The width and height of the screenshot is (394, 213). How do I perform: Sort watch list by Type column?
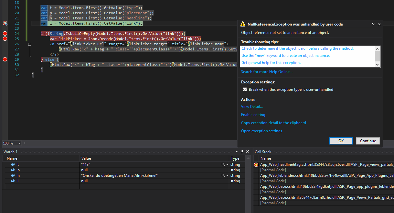click(238, 158)
